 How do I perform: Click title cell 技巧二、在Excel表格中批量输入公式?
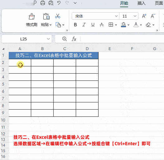point(54,55)
